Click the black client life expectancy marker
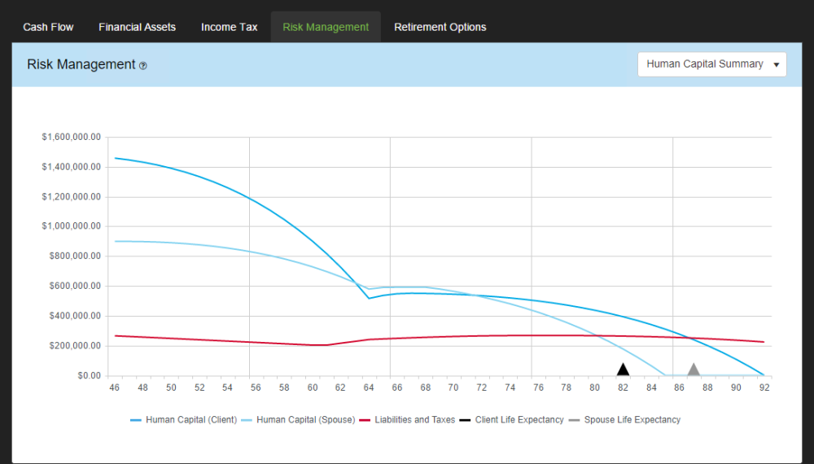This screenshot has width=814, height=464. 623,370
